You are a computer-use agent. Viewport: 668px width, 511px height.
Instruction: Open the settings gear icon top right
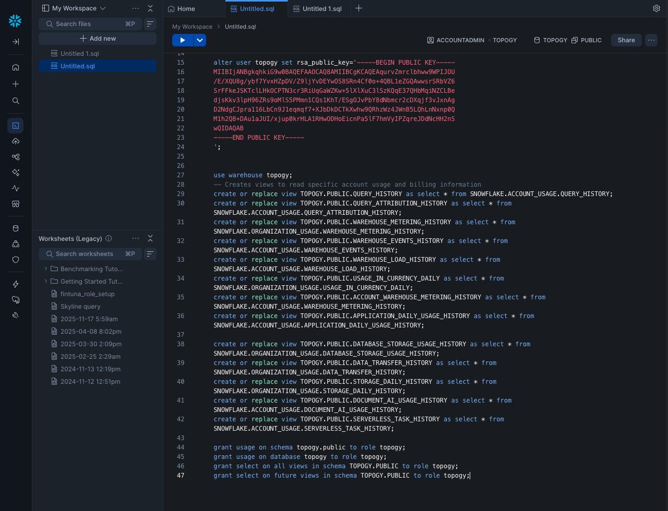tap(657, 8)
